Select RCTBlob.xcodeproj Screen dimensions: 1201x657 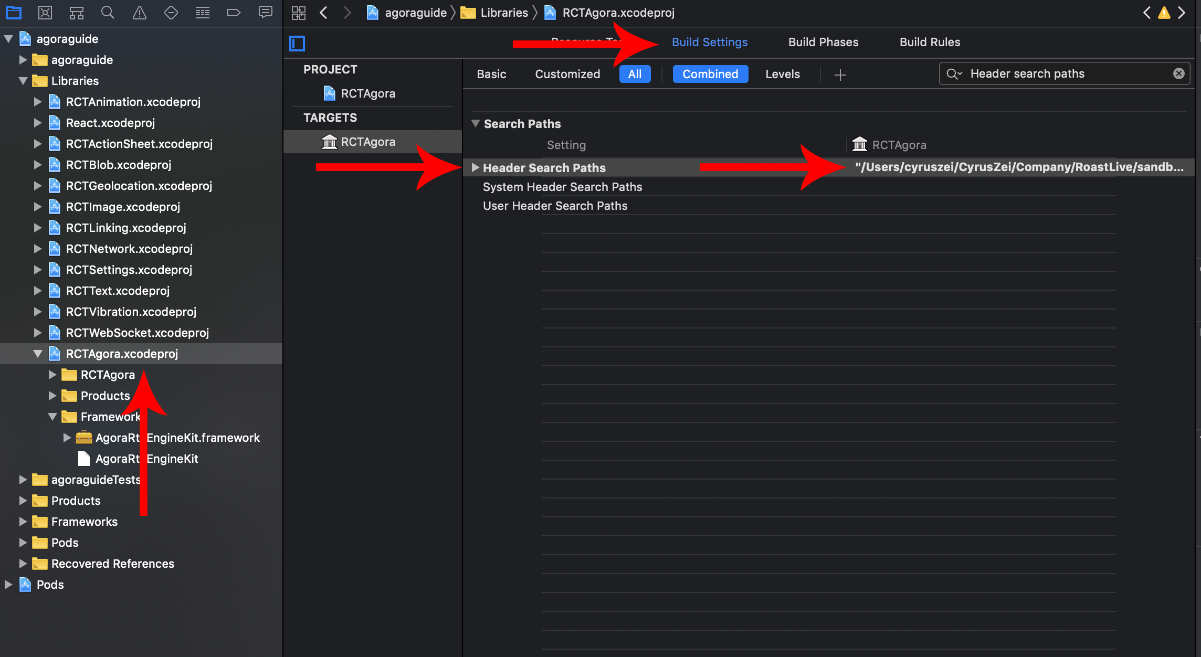coord(119,165)
